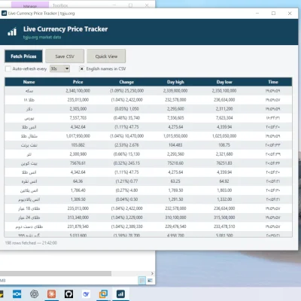Select change cell (0.32%) 245.15

(x=126, y=163)
